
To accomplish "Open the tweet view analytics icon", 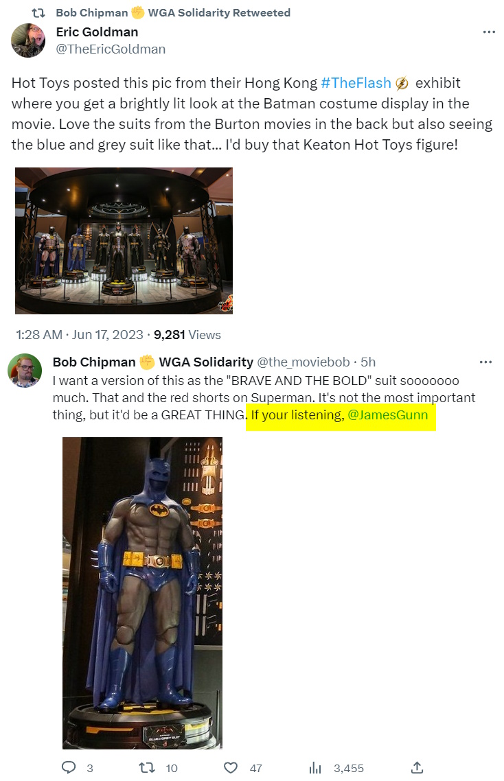I will click(316, 767).
